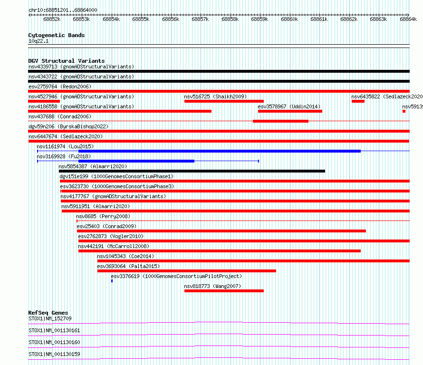Open the esv3578967 (Uddin2014) variant
Viewport: 423px width, 365px height.
289,106
